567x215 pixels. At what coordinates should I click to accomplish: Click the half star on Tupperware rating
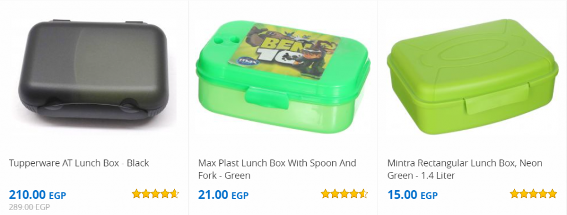tap(174, 193)
